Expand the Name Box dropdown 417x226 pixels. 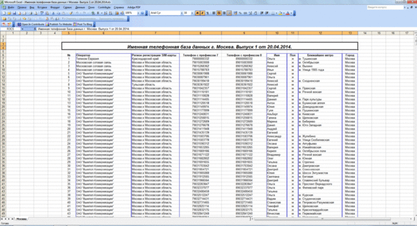(x=22, y=29)
